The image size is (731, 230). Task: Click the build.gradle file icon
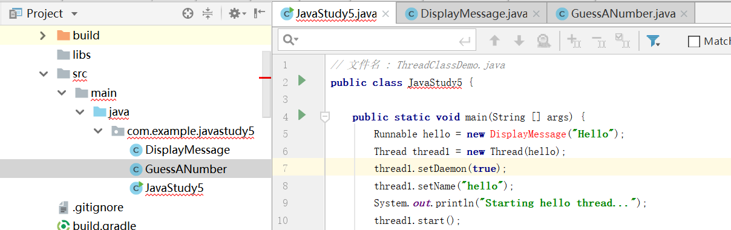click(x=63, y=226)
